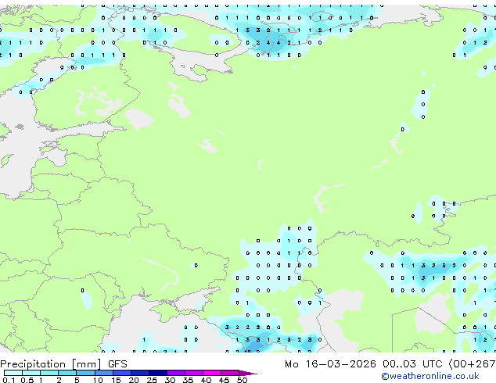
Task: Click the 'GFS' model label
Action: (x=117, y=364)
